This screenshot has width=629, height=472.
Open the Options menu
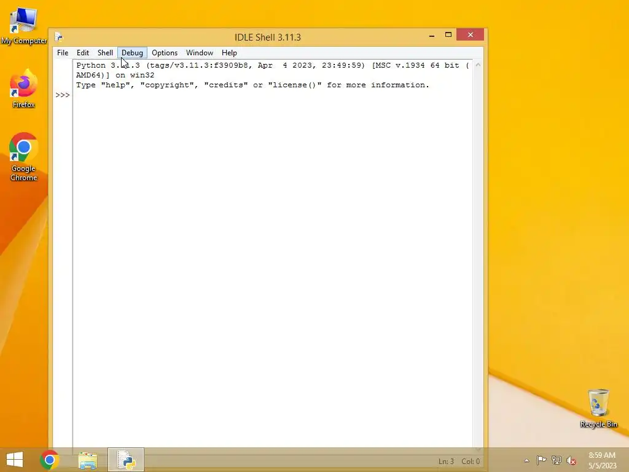point(165,53)
